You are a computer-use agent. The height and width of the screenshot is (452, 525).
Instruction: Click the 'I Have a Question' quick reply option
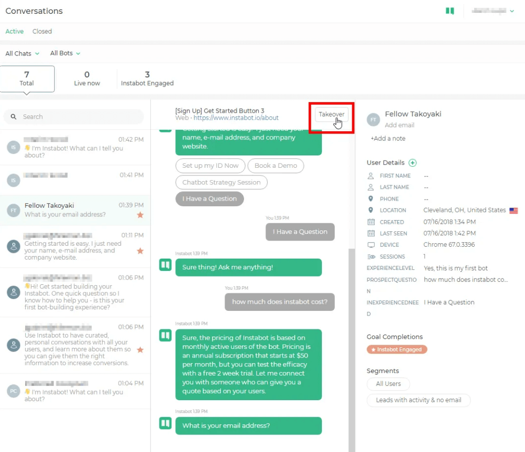210,199
